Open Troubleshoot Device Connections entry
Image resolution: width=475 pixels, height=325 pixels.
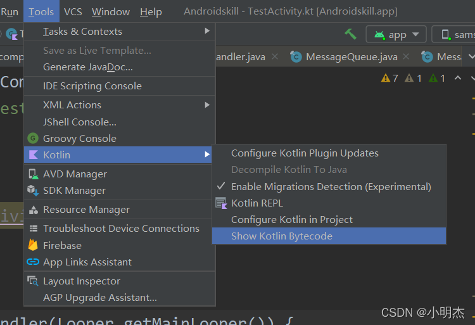(119, 229)
